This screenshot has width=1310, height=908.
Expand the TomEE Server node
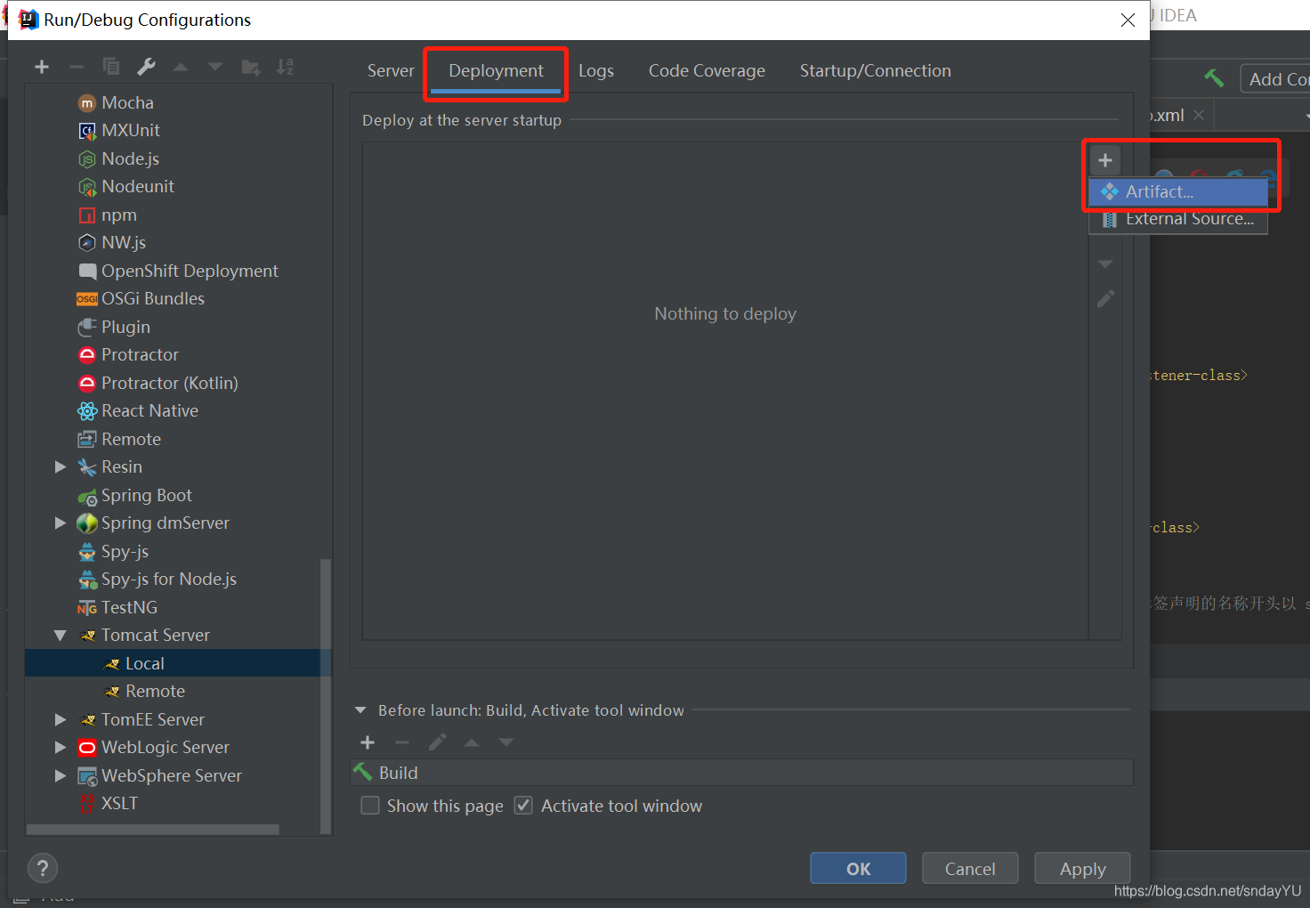61,719
